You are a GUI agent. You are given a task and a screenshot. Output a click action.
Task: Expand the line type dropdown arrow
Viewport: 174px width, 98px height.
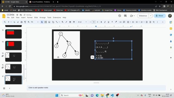click(59, 22)
